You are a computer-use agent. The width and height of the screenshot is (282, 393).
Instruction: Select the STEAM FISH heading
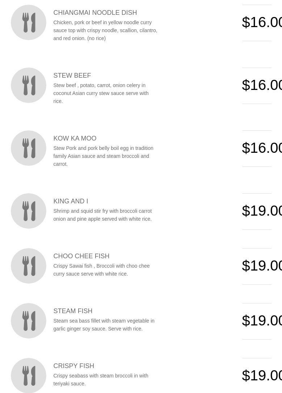(x=73, y=311)
